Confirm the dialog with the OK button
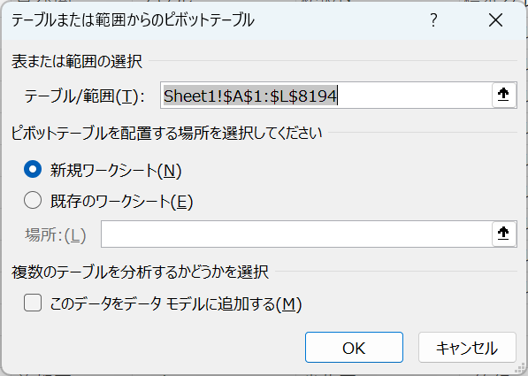The width and height of the screenshot is (528, 376). (x=354, y=348)
